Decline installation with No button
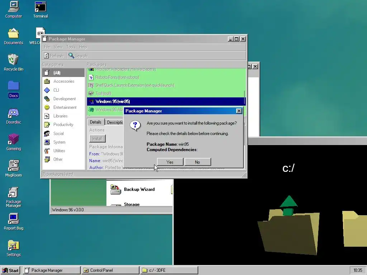This screenshot has height=275, width=367. point(197,162)
